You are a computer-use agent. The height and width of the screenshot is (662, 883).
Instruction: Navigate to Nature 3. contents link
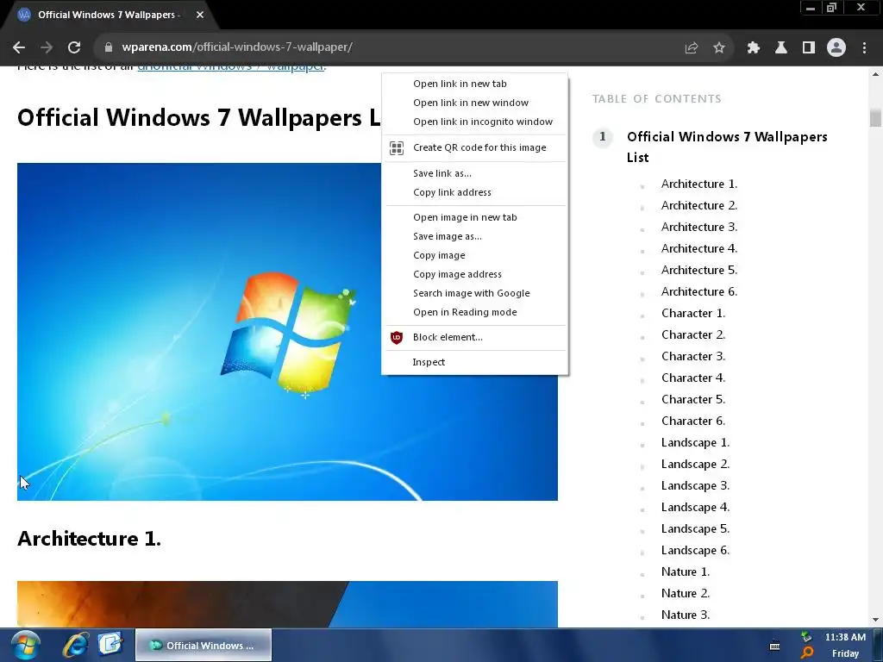(x=686, y=615)
